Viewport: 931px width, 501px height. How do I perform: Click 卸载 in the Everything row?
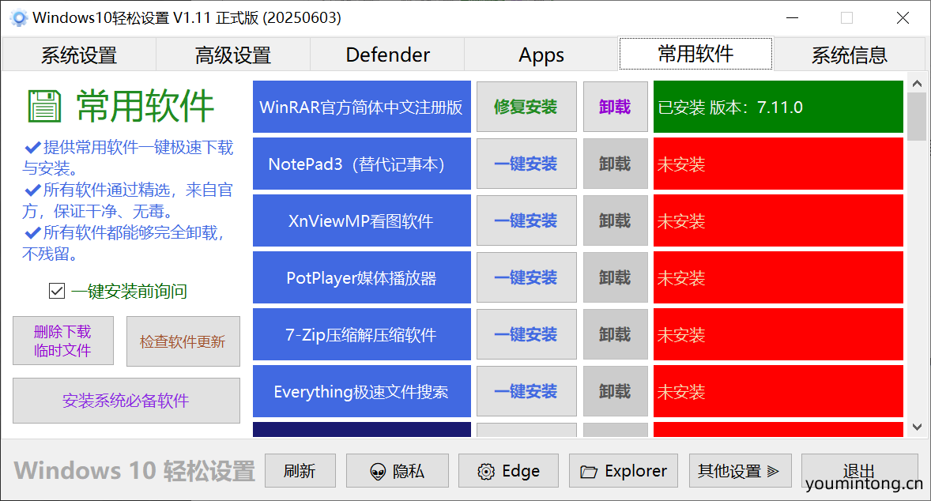615,392
